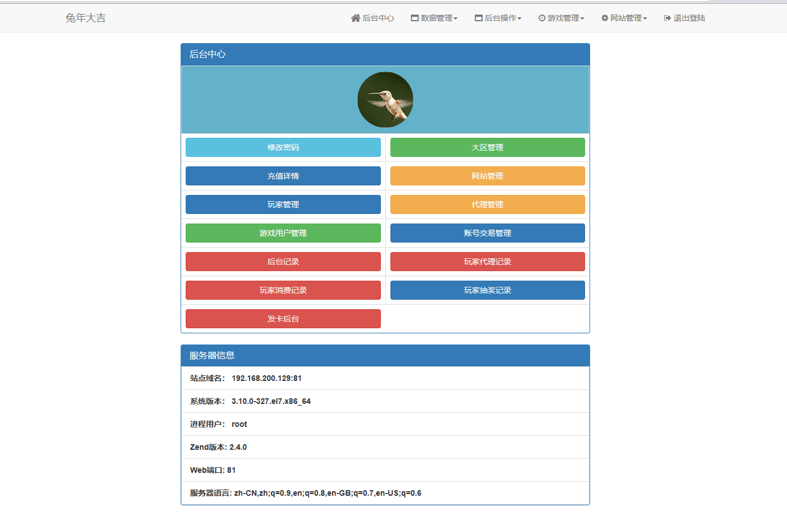The height and width of the screenshot is (512, 787).
Task: Open the 后台中心 nav item
Action: click(372, 18)
